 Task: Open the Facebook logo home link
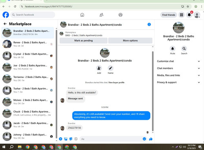coord(6,15)
